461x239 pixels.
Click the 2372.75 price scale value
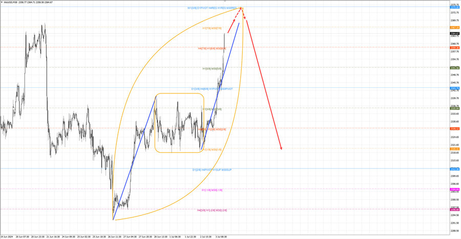point(454,13)
